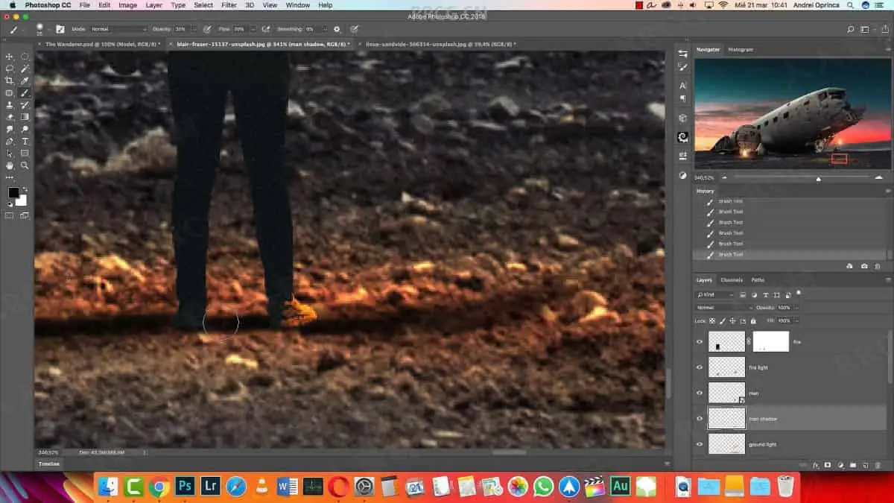The width and height of the screenshot is (894, 503).
Task: Select the Eyedropper tool
Action: coord(25,80)
